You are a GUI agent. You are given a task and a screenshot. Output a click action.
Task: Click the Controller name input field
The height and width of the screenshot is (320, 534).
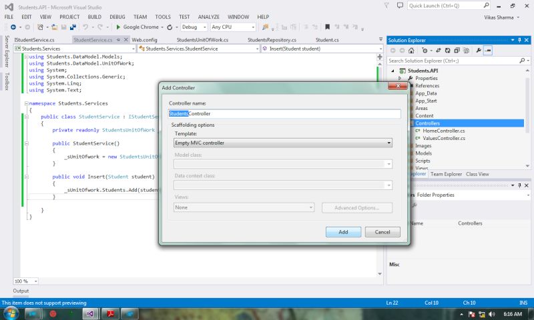[x=285, y=113]
